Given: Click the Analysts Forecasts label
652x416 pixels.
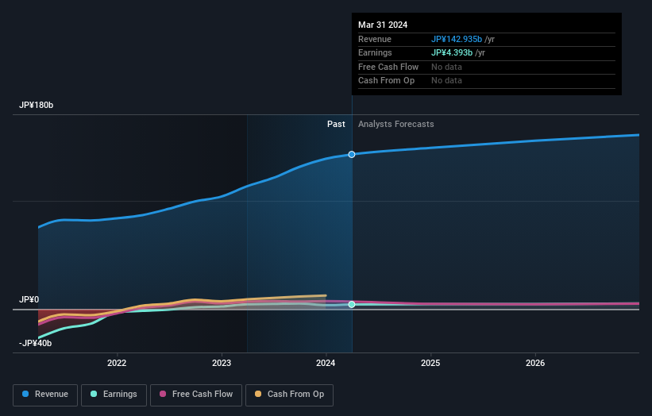Looking at the screenshot, I should pos(395,125).
